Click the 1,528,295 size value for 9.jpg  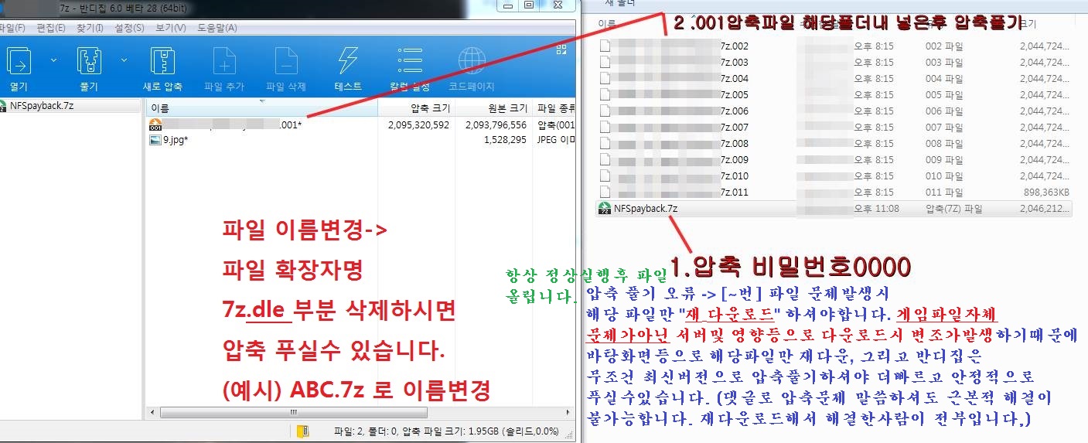pyautogui.click(x=505, y=140)
